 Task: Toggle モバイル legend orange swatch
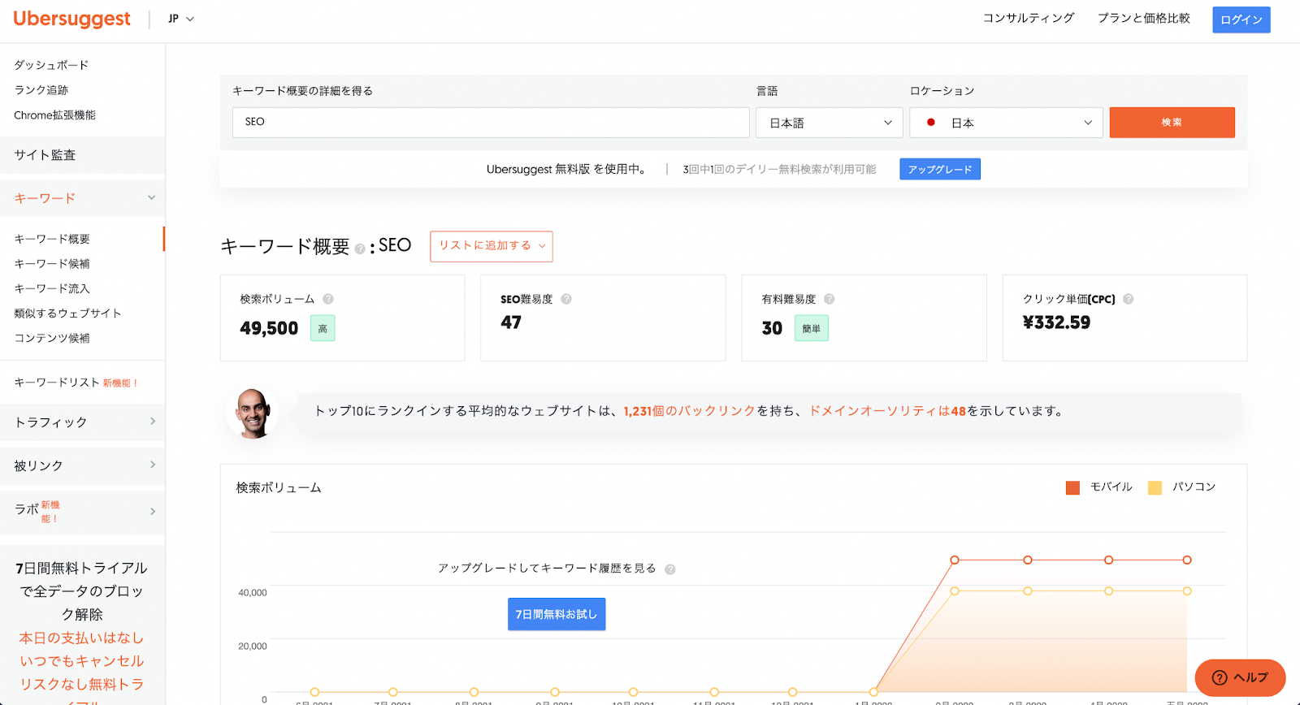tap(1072, 487)
